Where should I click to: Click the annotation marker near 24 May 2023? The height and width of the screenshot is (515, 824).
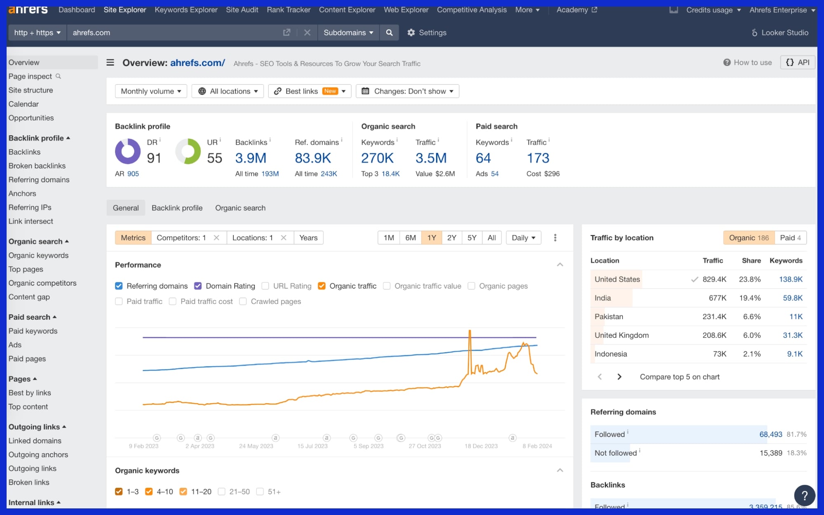[275, 437]
